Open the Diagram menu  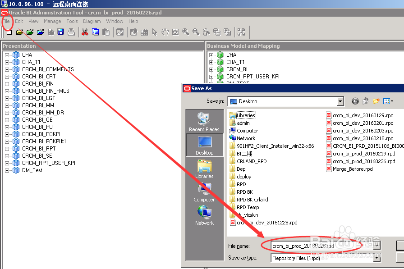pos(92,21)
